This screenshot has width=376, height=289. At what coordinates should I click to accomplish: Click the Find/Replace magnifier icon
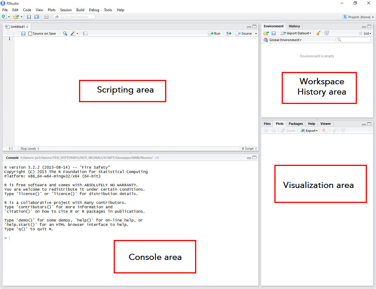pyautogui.click(x=65, y=33)
